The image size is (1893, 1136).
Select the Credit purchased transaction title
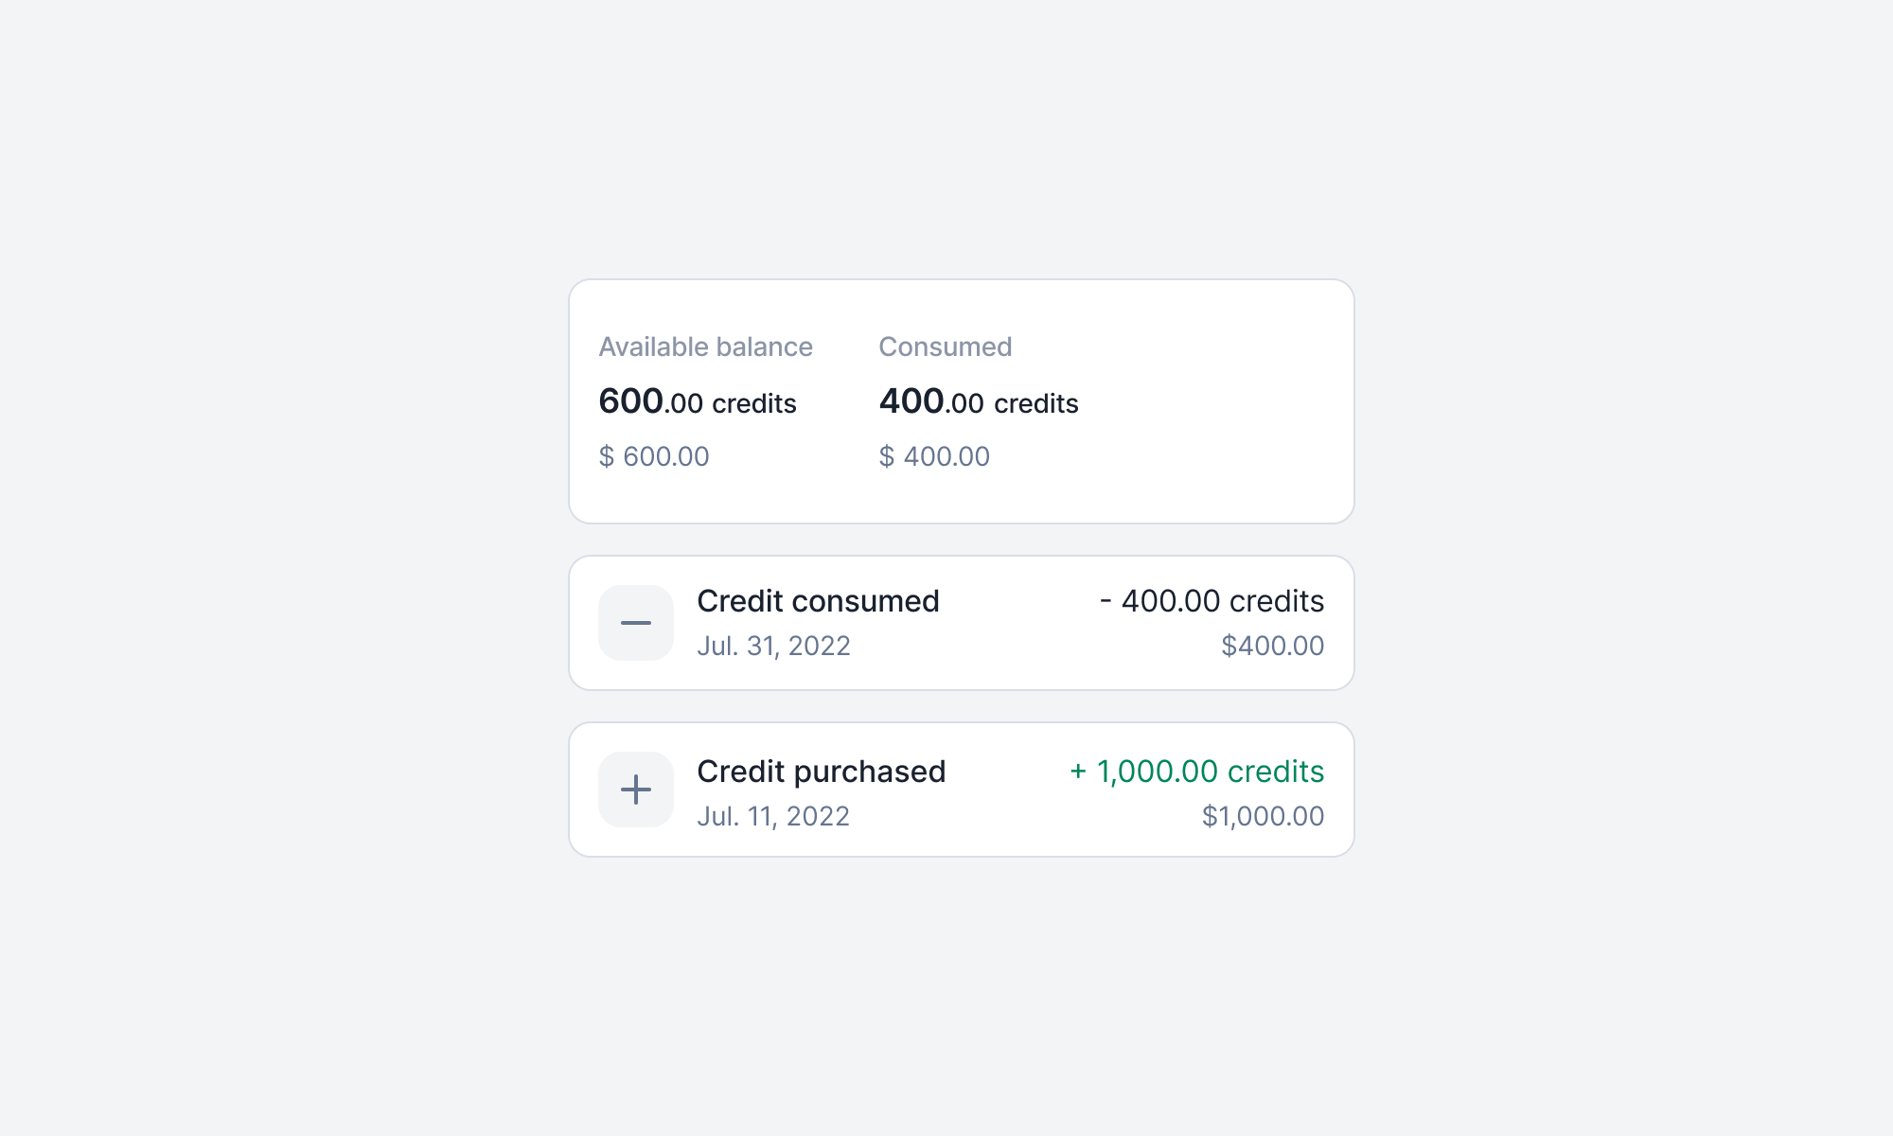click(821, 772)
